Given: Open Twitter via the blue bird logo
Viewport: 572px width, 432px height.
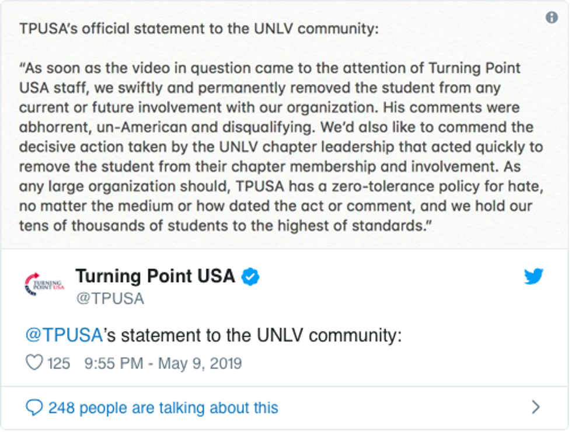Looking at the screenshot, I should pyautogui.click(x=533, y=276).
